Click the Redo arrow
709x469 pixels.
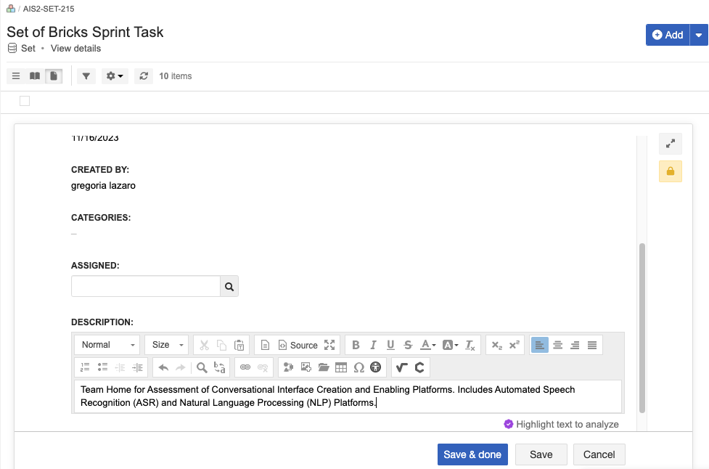coord(181,367)
